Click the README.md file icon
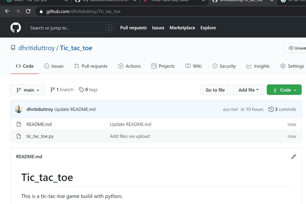306x204 pixels. click(x=19, y=124)
